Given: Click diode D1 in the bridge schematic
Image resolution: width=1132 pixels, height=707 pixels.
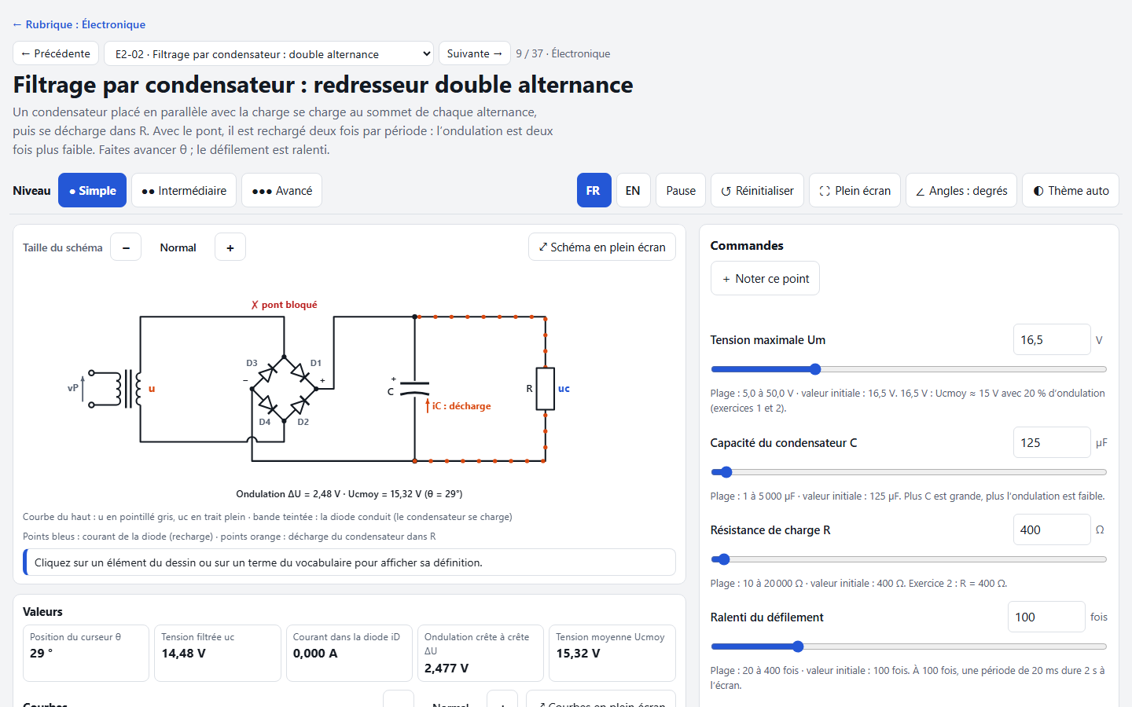Looking at the screenshot, I should pyautogui.click(x=300, y=372).
